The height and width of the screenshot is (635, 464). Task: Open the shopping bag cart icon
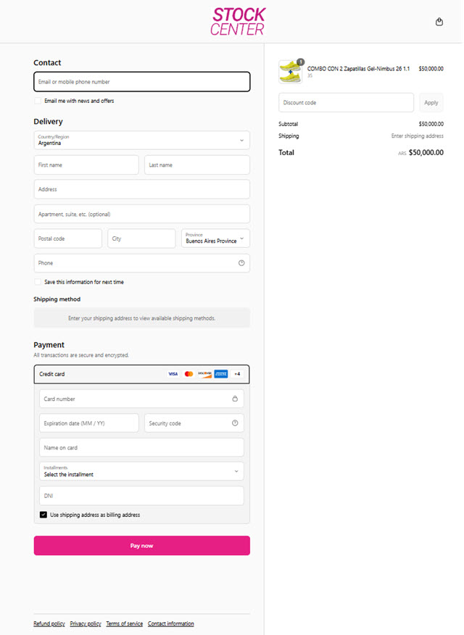[439, 22]
